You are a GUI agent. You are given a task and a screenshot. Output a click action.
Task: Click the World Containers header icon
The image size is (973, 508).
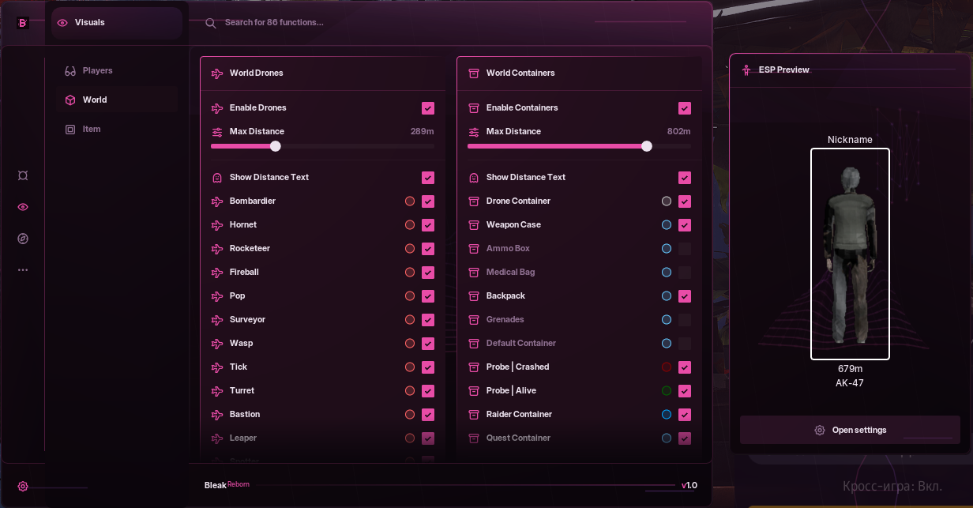(474, 73)
